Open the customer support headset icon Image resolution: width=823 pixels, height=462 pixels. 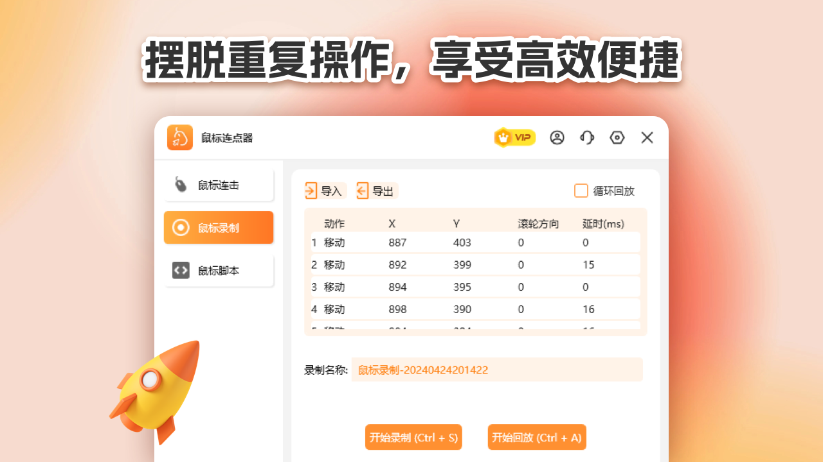pos(587,137)
